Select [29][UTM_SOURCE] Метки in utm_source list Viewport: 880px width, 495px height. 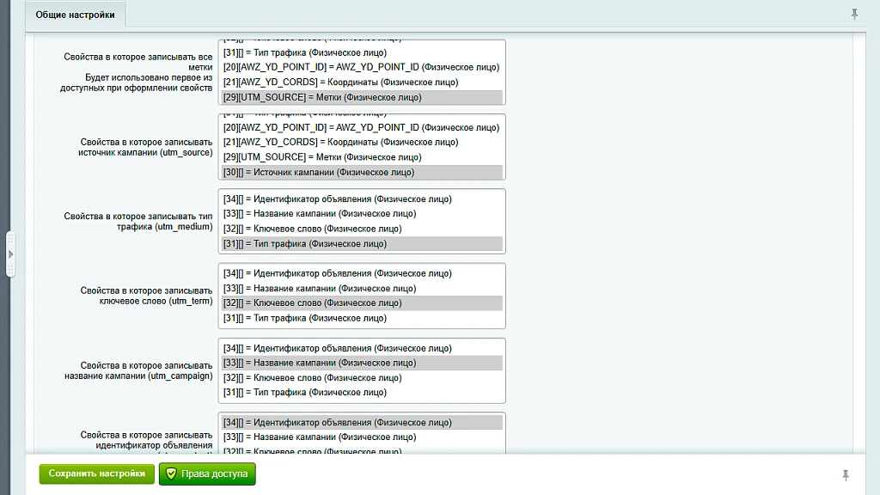362,157
